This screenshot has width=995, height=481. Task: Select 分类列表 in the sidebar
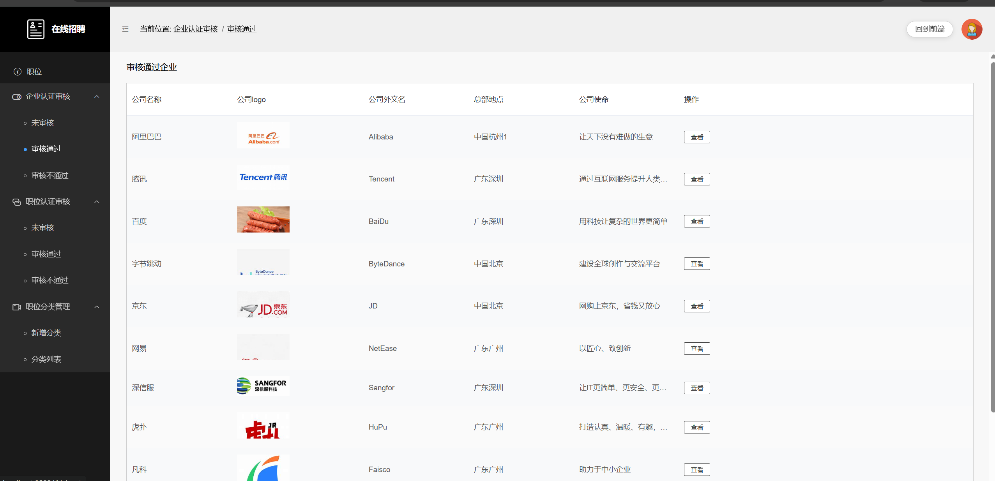coord(46,359)
